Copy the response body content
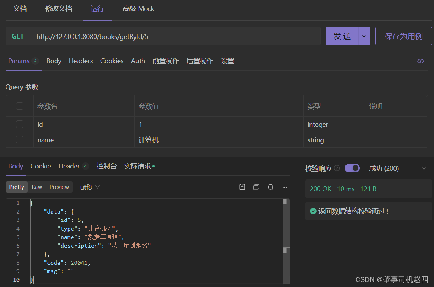The height and width of the screenshot is (287, 434). pyautogui.click(x=256, y=187)
